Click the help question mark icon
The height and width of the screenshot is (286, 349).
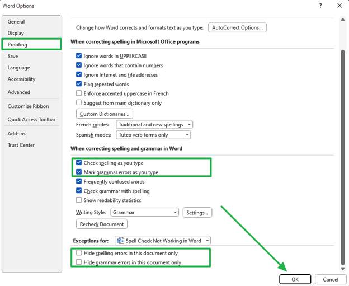(x=320, y=6)
